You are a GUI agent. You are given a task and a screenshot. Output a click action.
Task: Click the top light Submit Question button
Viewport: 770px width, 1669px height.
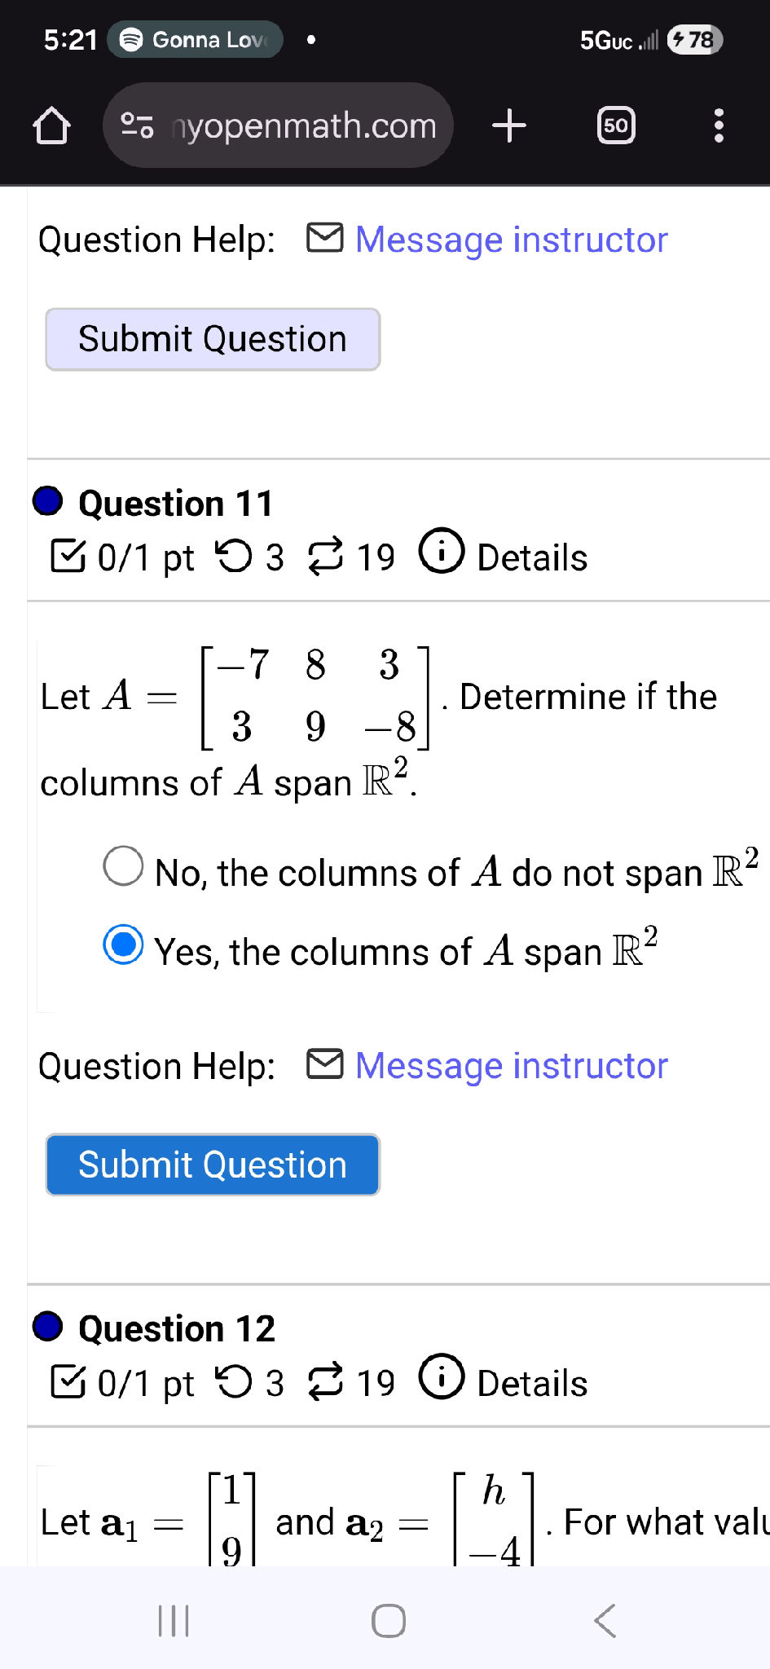click(213, 339)
